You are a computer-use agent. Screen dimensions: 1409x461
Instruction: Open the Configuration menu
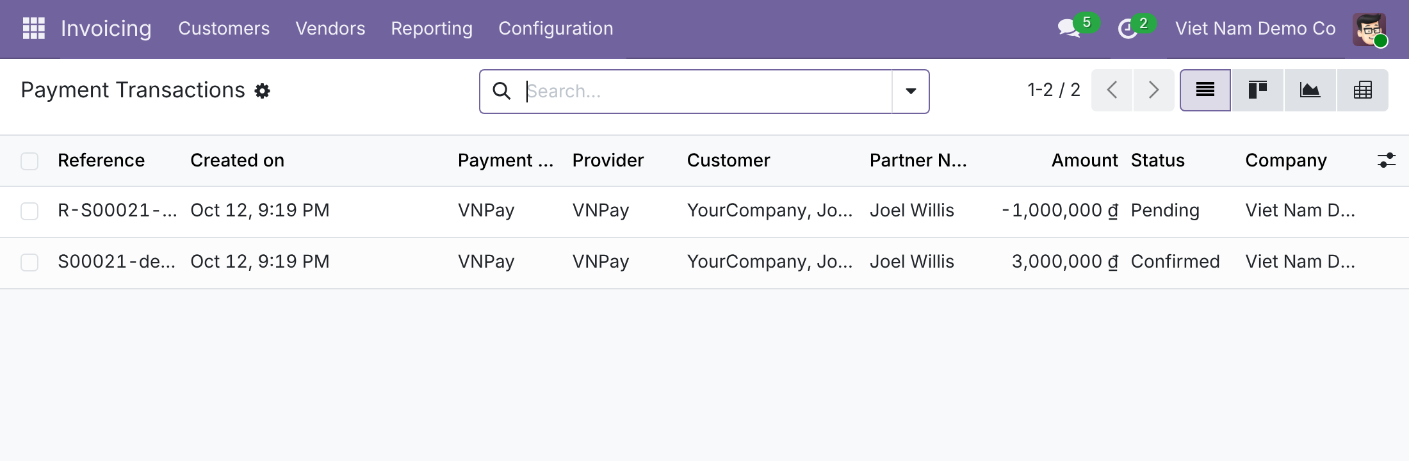(x=555, y=28)
